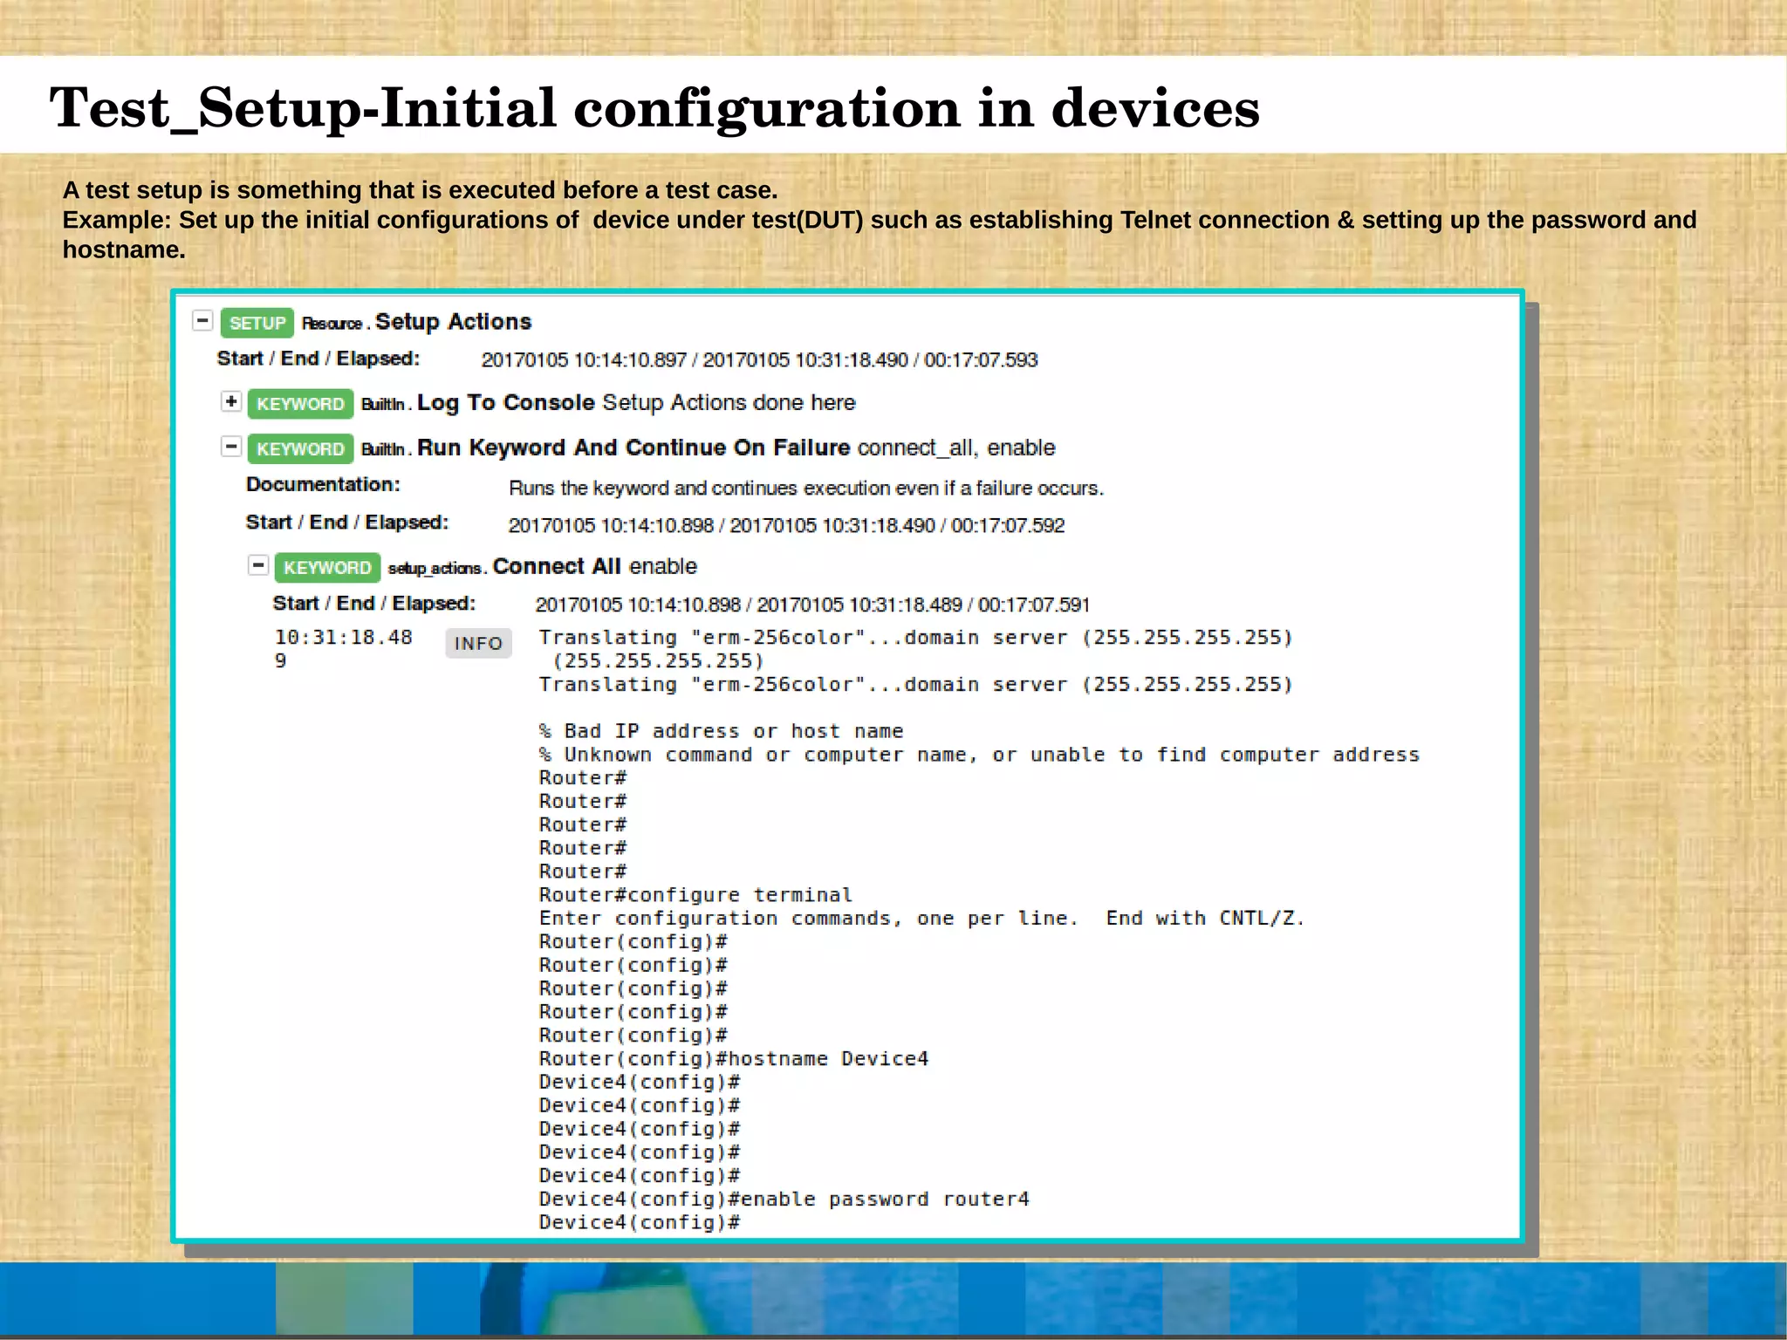Viewport: 1787px width, 1340px height.
Task: Click Run Keyword And Continue On Failure name
Action: (633, 448)
